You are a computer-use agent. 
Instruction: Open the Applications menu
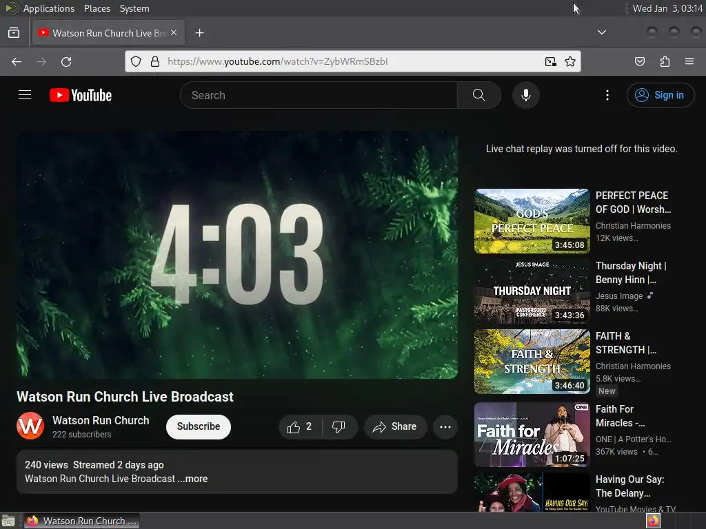pyautogui.click(x=49, y=8)
